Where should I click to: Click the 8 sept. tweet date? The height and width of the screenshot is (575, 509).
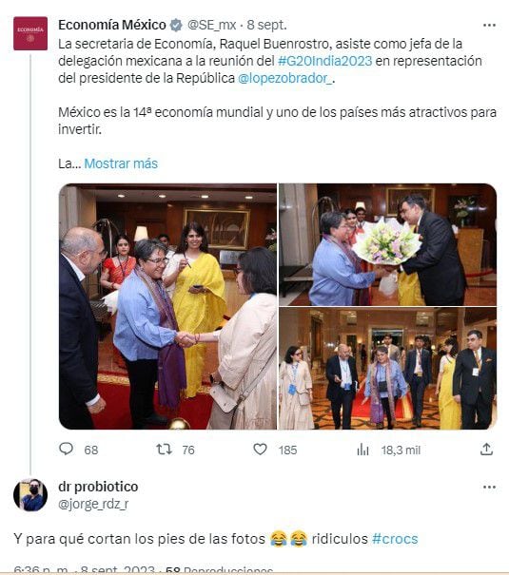[x=266, y=25]
